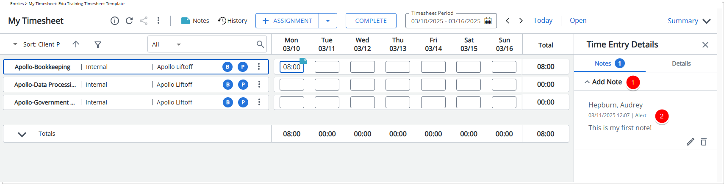This screenshot has width=724, height=184.
Task: Reverse sort order with up arrow
Action: click(x=76, y=44)
